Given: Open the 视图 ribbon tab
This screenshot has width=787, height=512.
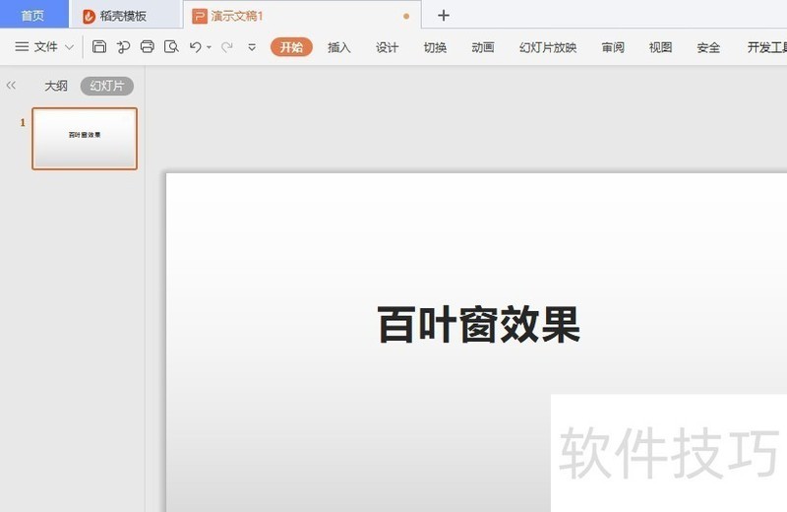Looking at the screenshot, I should click(x=660, y=47).
